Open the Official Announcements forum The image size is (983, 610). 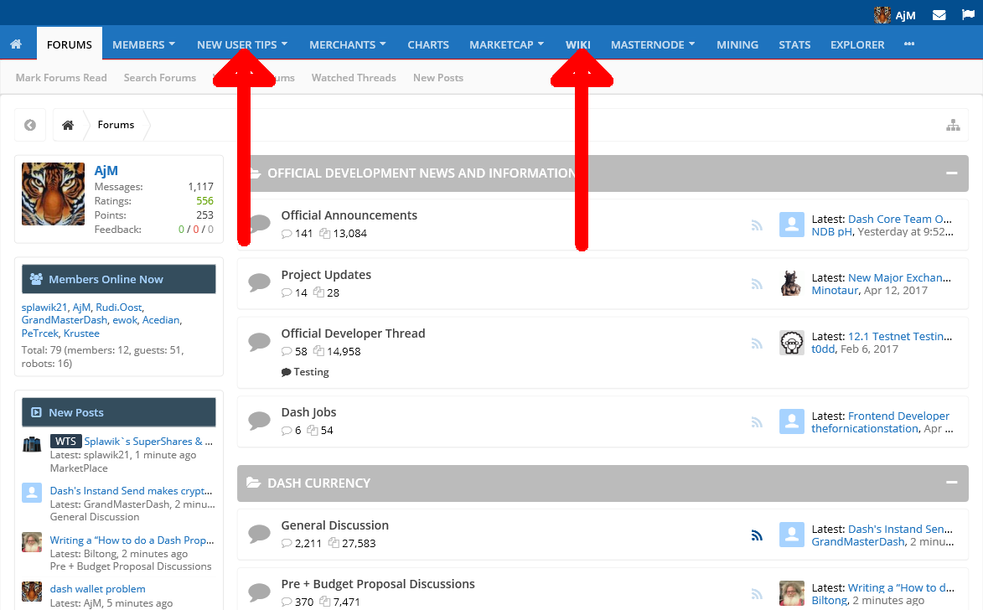pyautogui.click(x=349, y=215)
